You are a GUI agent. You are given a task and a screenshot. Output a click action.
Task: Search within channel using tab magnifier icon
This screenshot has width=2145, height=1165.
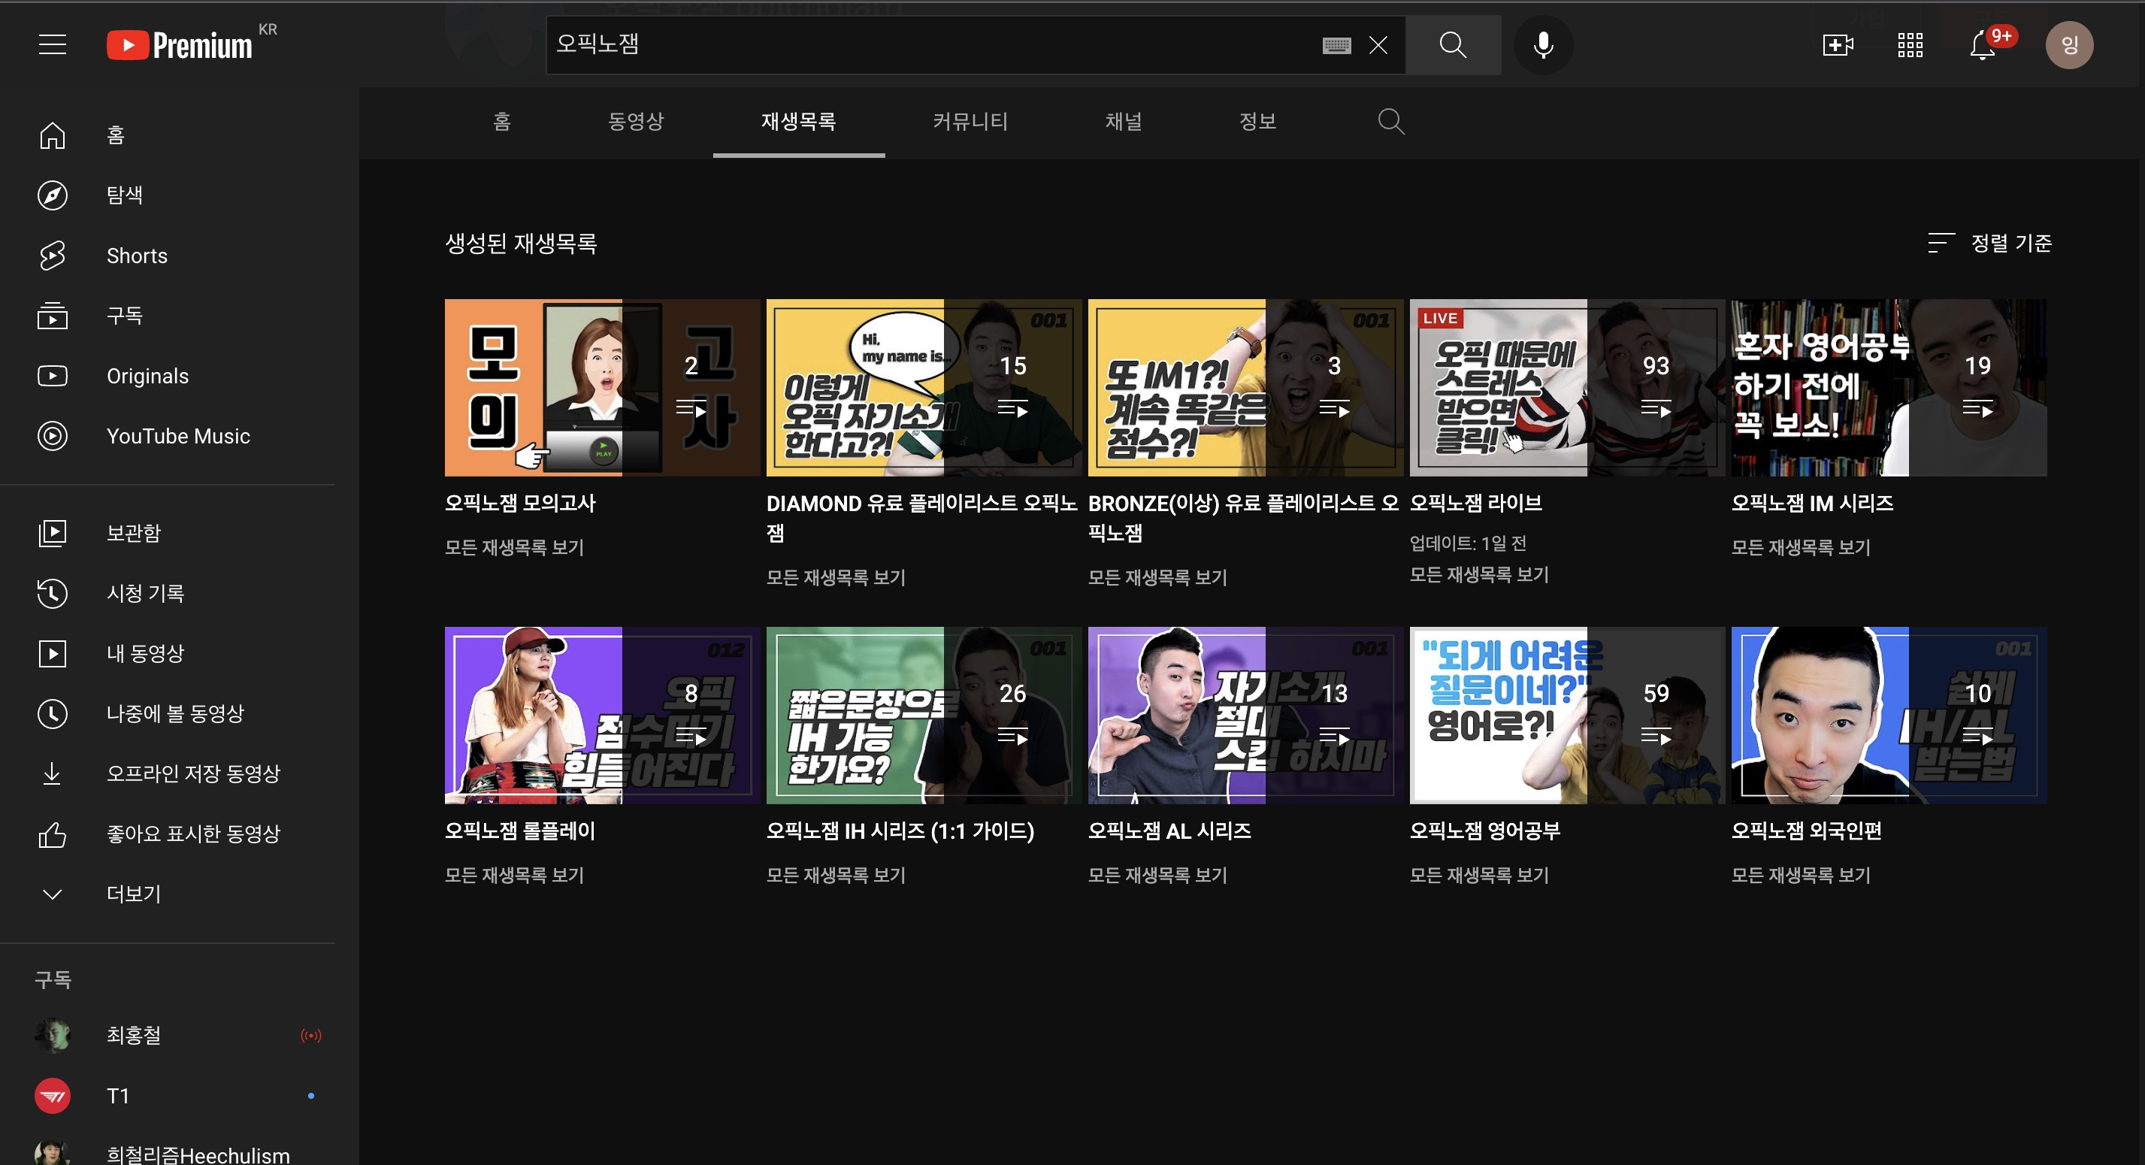1390,122
